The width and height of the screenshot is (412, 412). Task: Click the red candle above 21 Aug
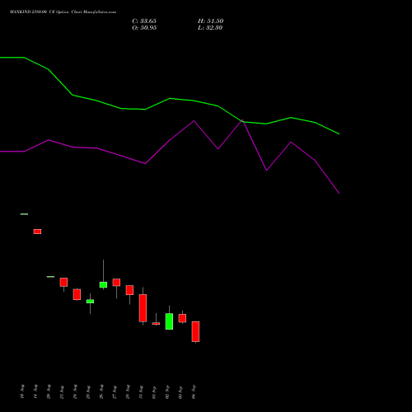coord(63,282)
